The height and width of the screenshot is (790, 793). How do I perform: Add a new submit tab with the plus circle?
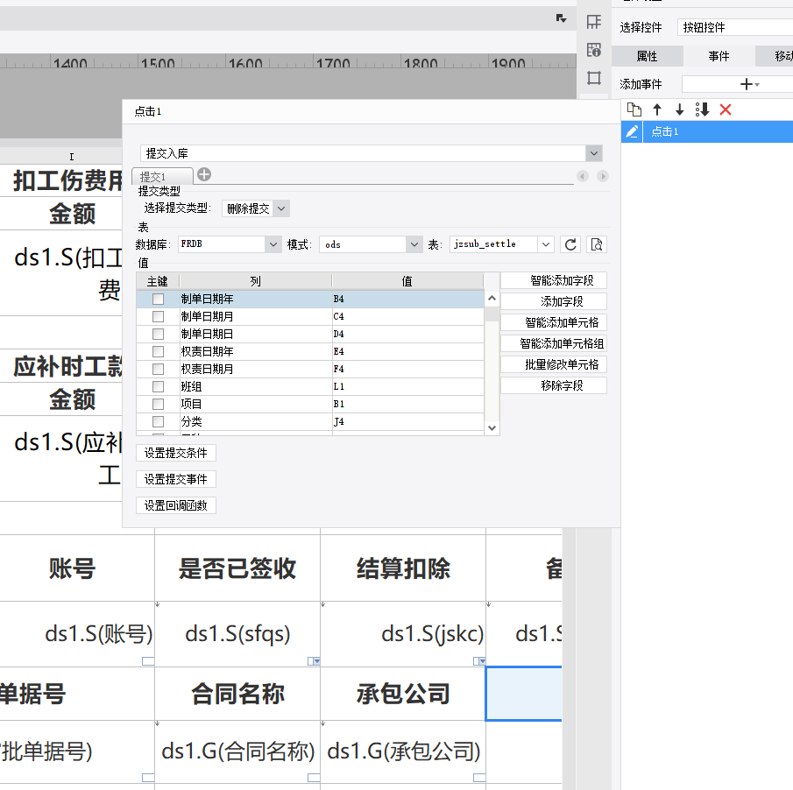204,174
